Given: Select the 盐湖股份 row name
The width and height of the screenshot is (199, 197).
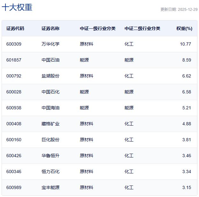Looking at the screenshot, I should (x=50, y=76).
